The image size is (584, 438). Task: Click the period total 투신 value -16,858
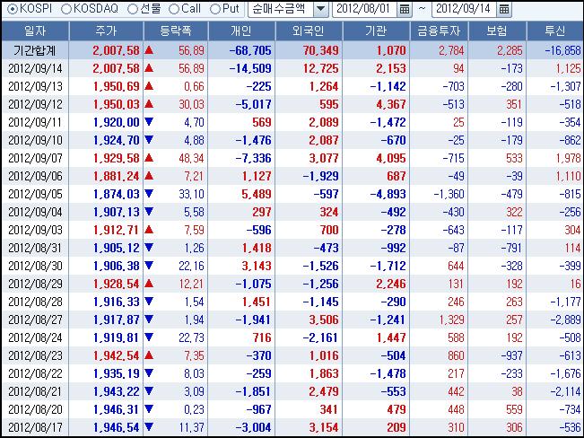pos(562,50)
